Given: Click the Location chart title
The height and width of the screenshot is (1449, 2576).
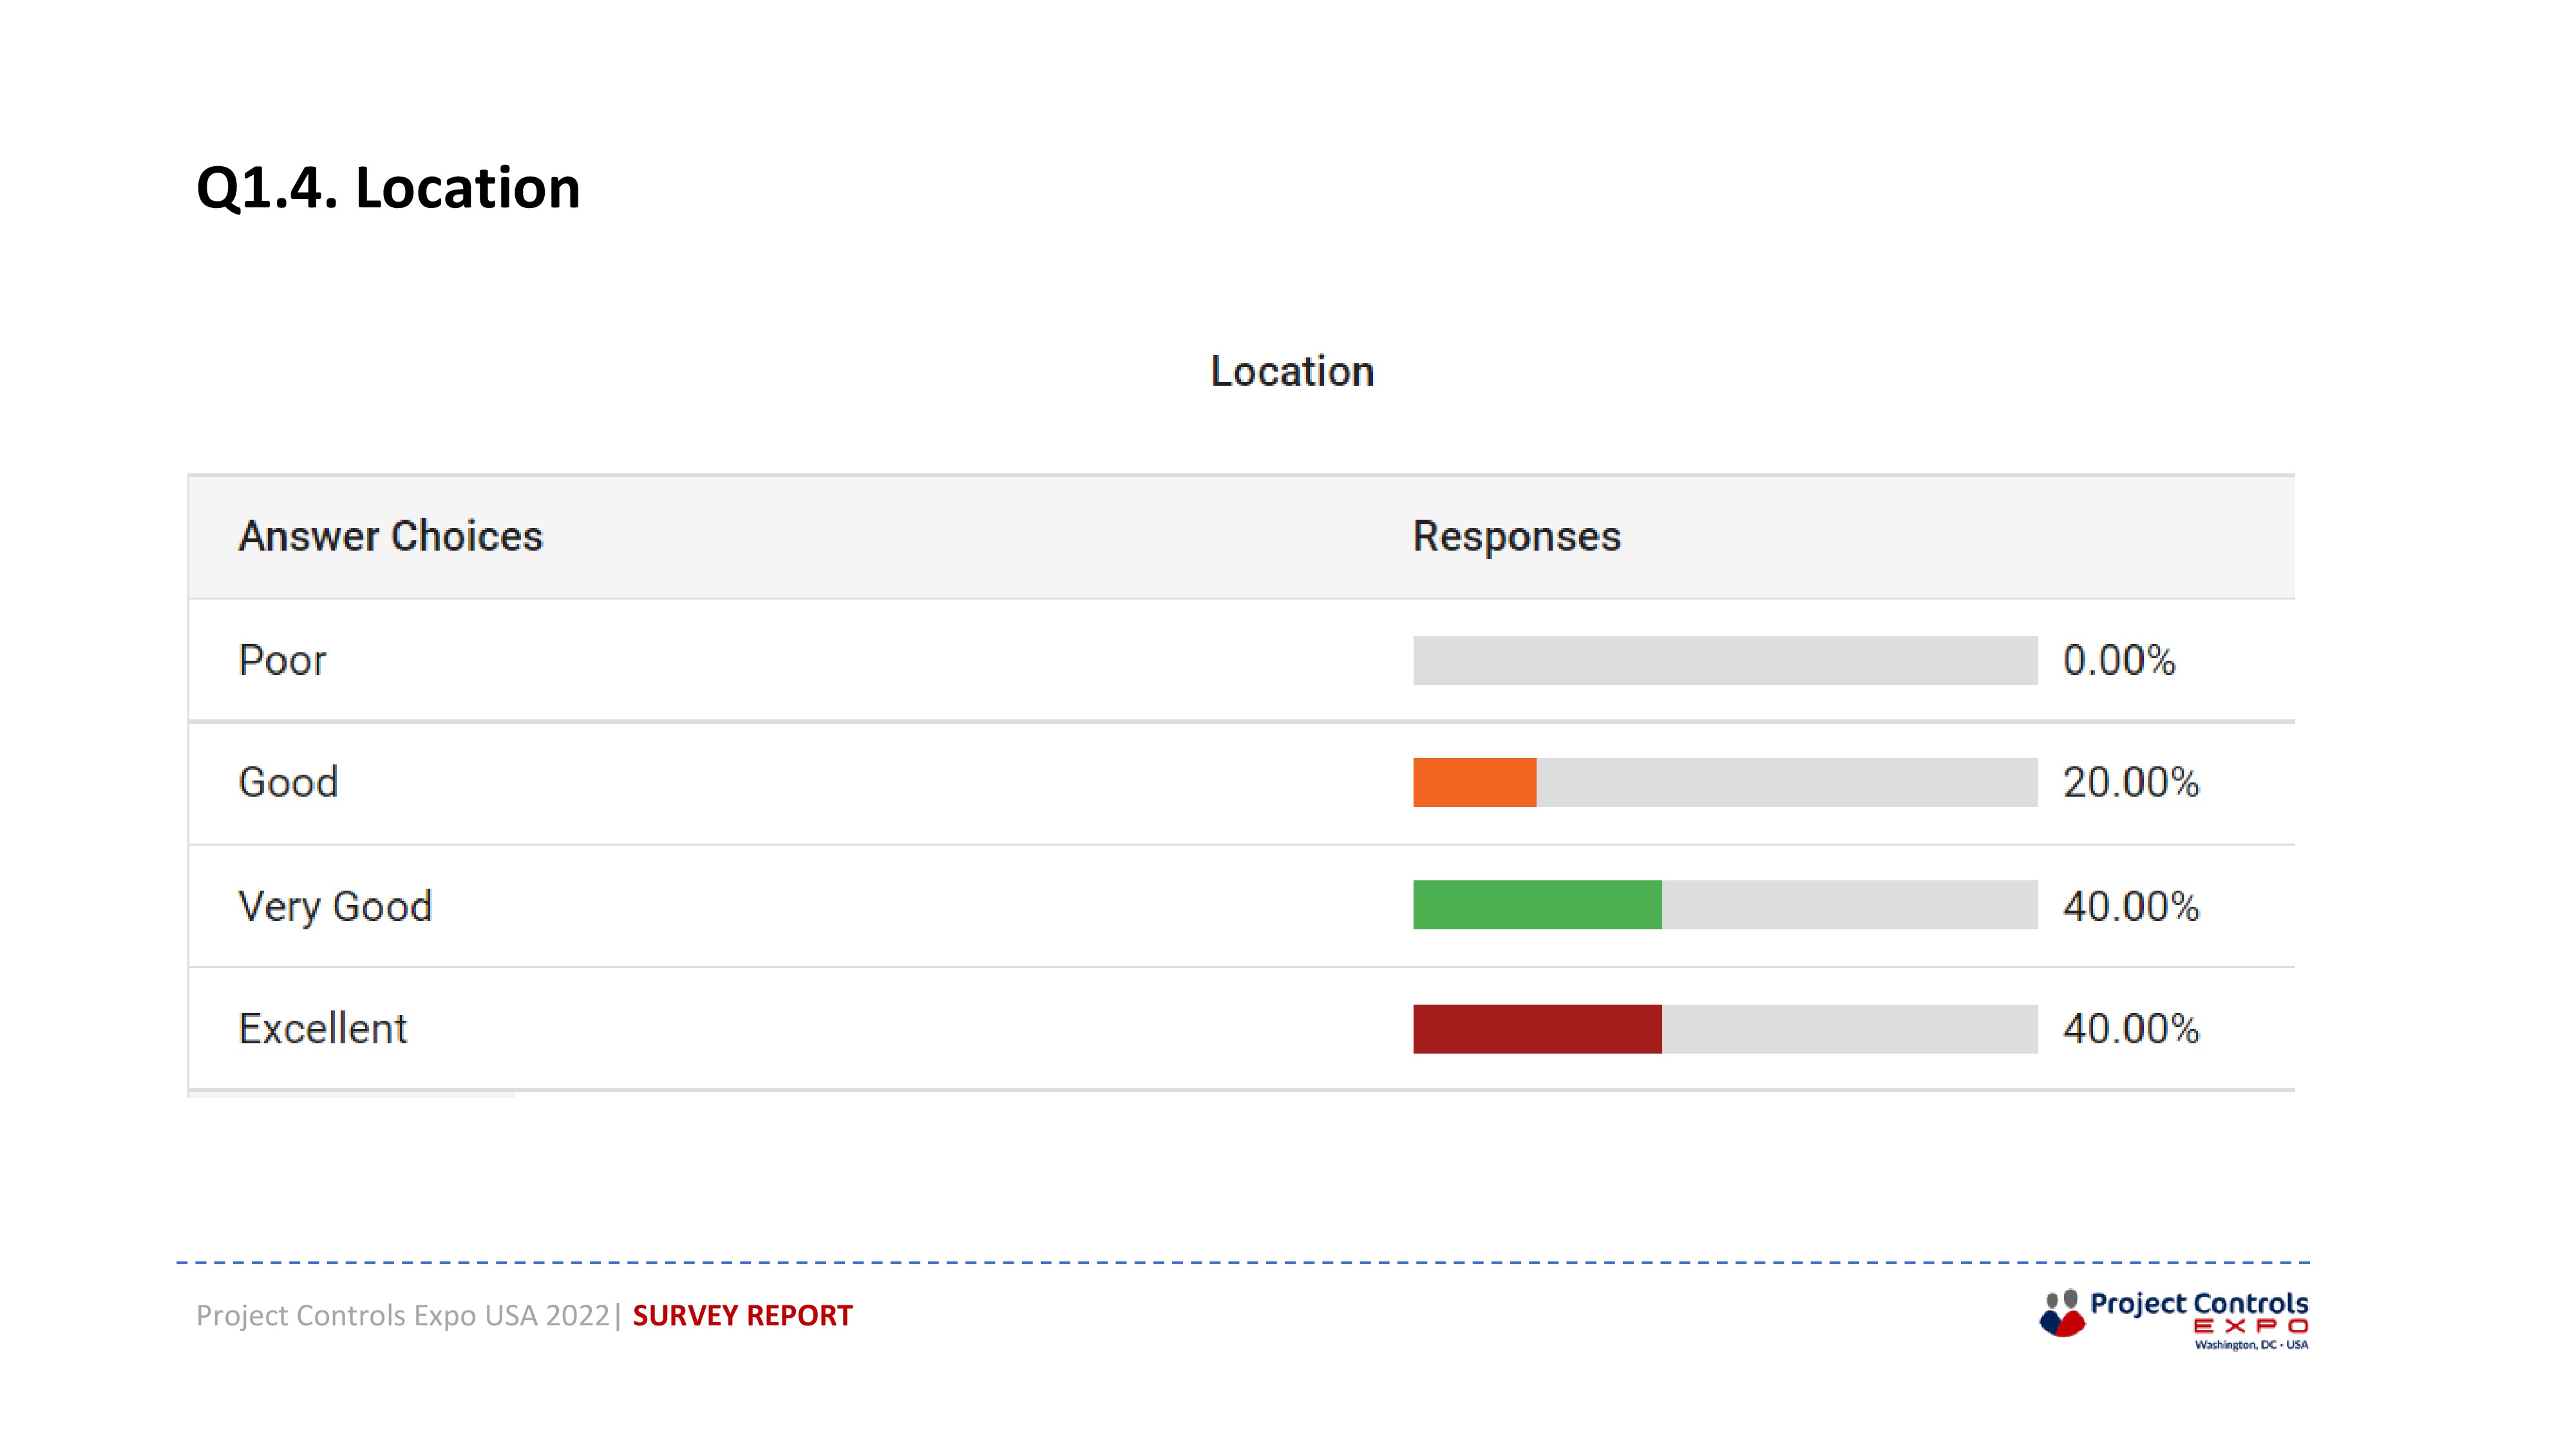Looking at the screenshot, I should click(x=1292, y=371).
